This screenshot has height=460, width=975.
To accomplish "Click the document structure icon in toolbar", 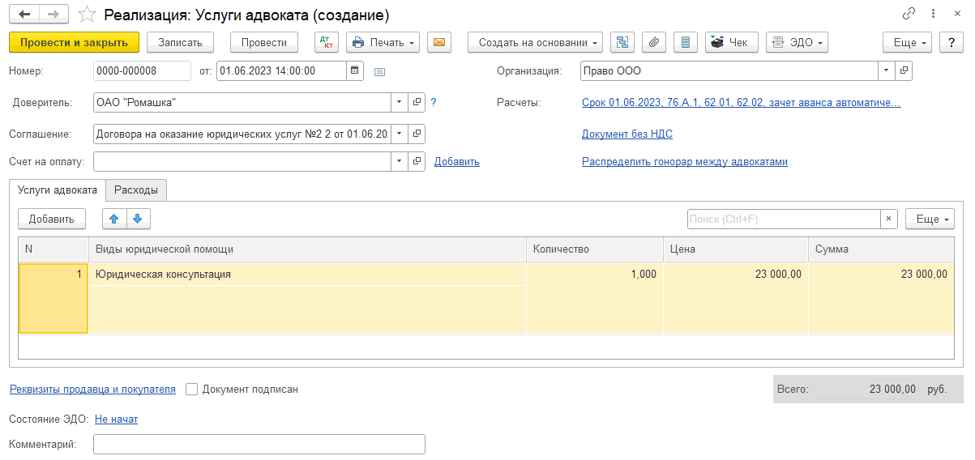I will click(622, 42).
